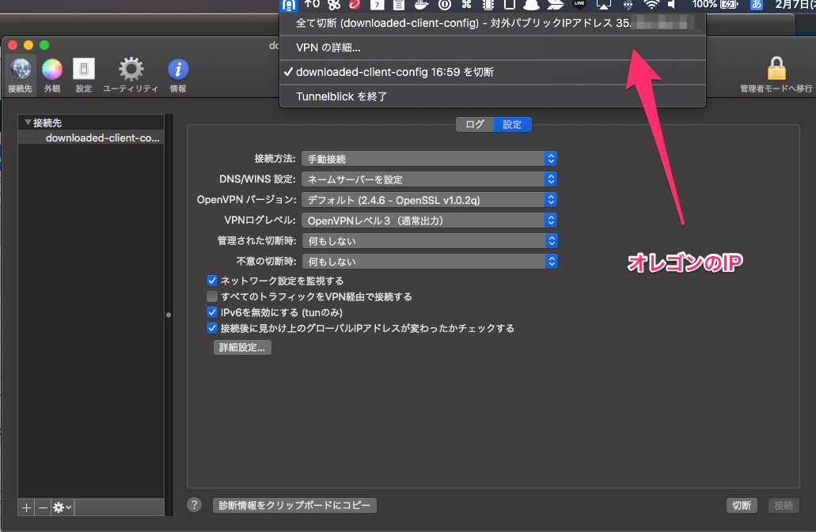Open the 接続方法 dropdown

[429, 159]
